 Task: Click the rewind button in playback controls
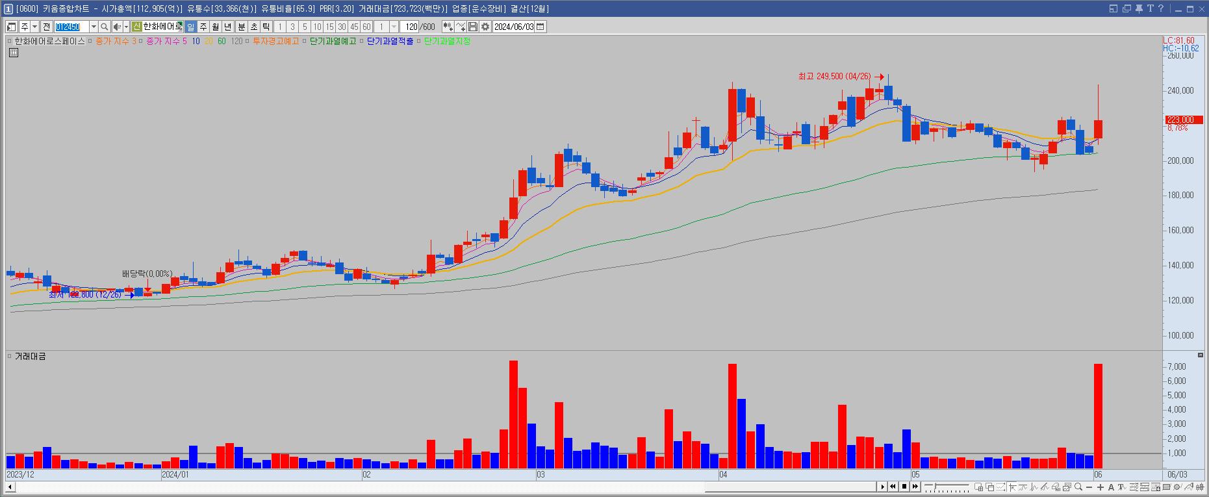click(893, 487)
